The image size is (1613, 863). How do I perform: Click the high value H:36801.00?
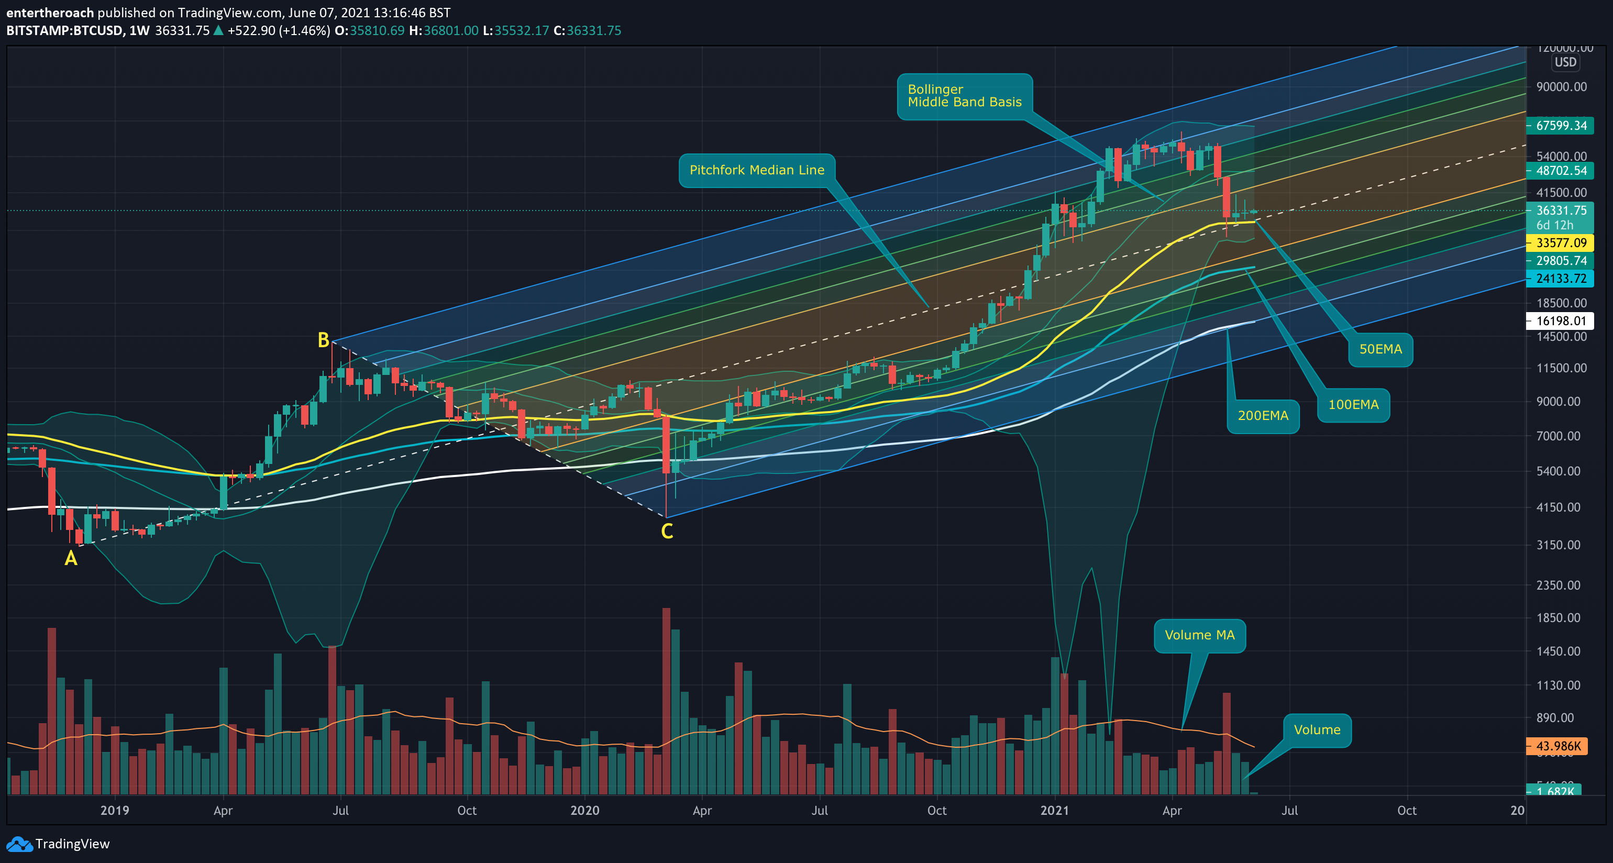tap(444, 31)
